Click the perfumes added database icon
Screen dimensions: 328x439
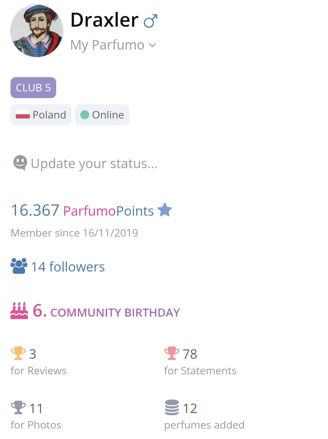172,408
